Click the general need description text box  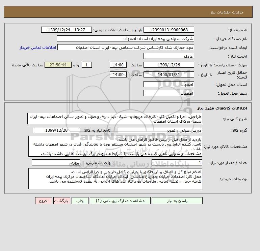pos(115,119)
